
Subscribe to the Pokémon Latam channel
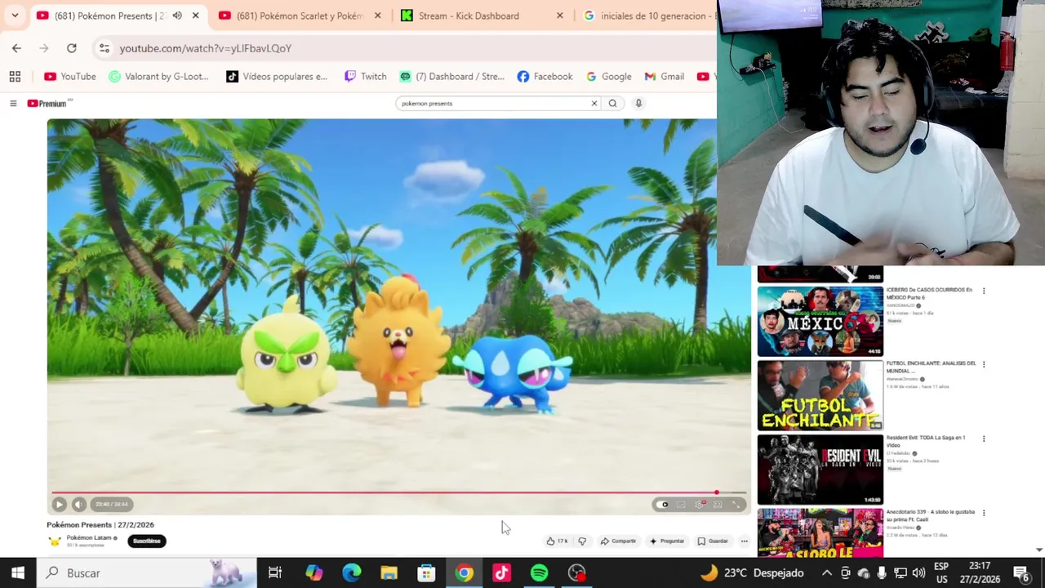[x=147, y=541]
